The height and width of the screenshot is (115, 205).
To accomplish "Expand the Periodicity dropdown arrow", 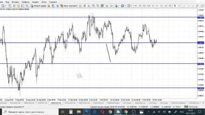I will (125, 6).
